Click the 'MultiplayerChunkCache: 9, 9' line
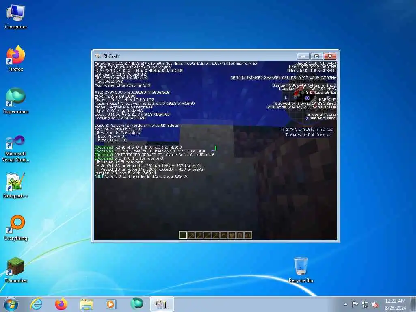The image size is (416, 312). [x=123, y=85]
